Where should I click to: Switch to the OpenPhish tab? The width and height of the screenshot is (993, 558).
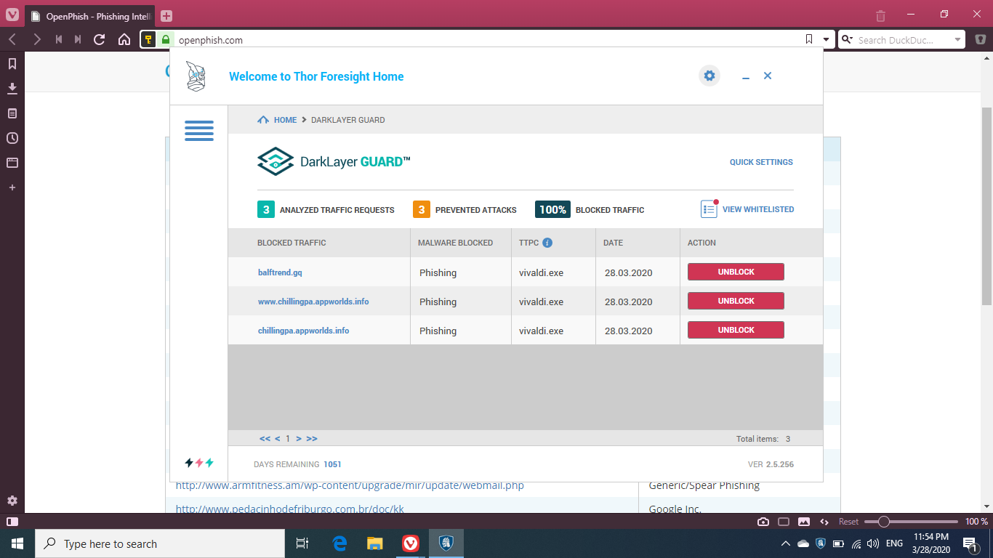pyautogui.click(x=91, y=16)
